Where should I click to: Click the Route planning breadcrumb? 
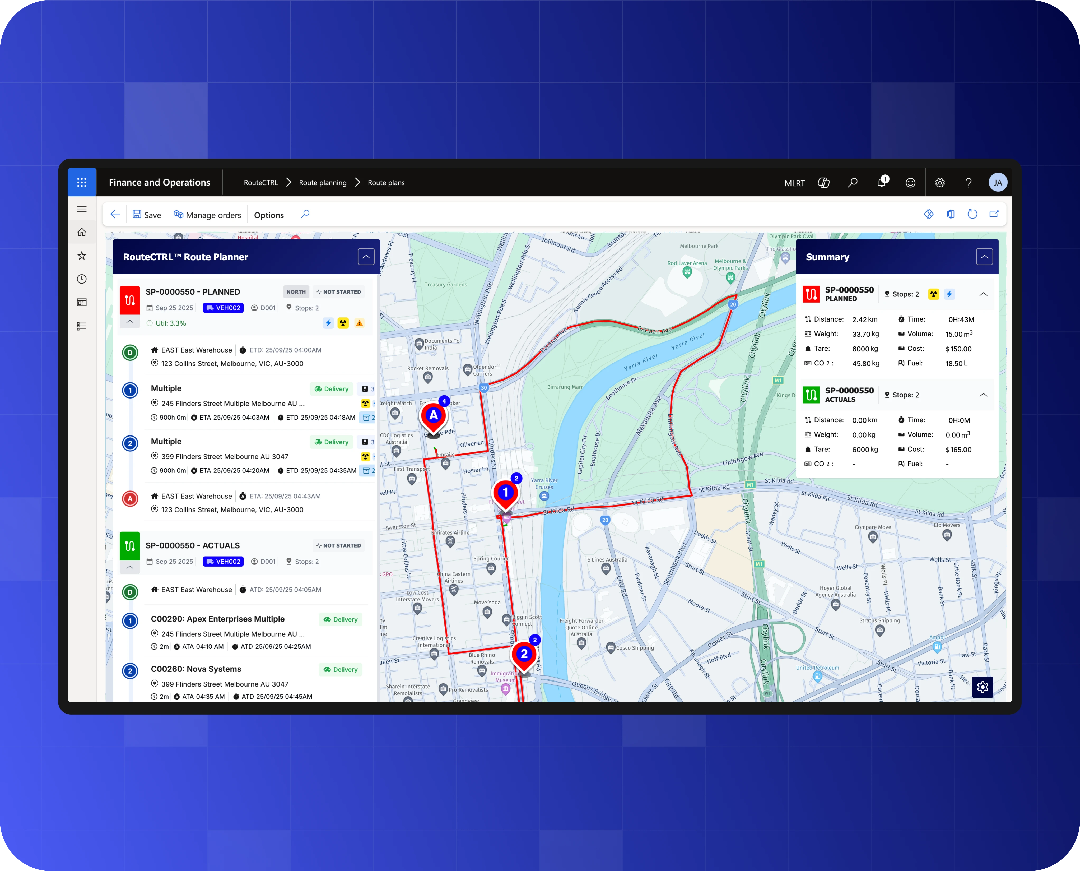(323, 183)
